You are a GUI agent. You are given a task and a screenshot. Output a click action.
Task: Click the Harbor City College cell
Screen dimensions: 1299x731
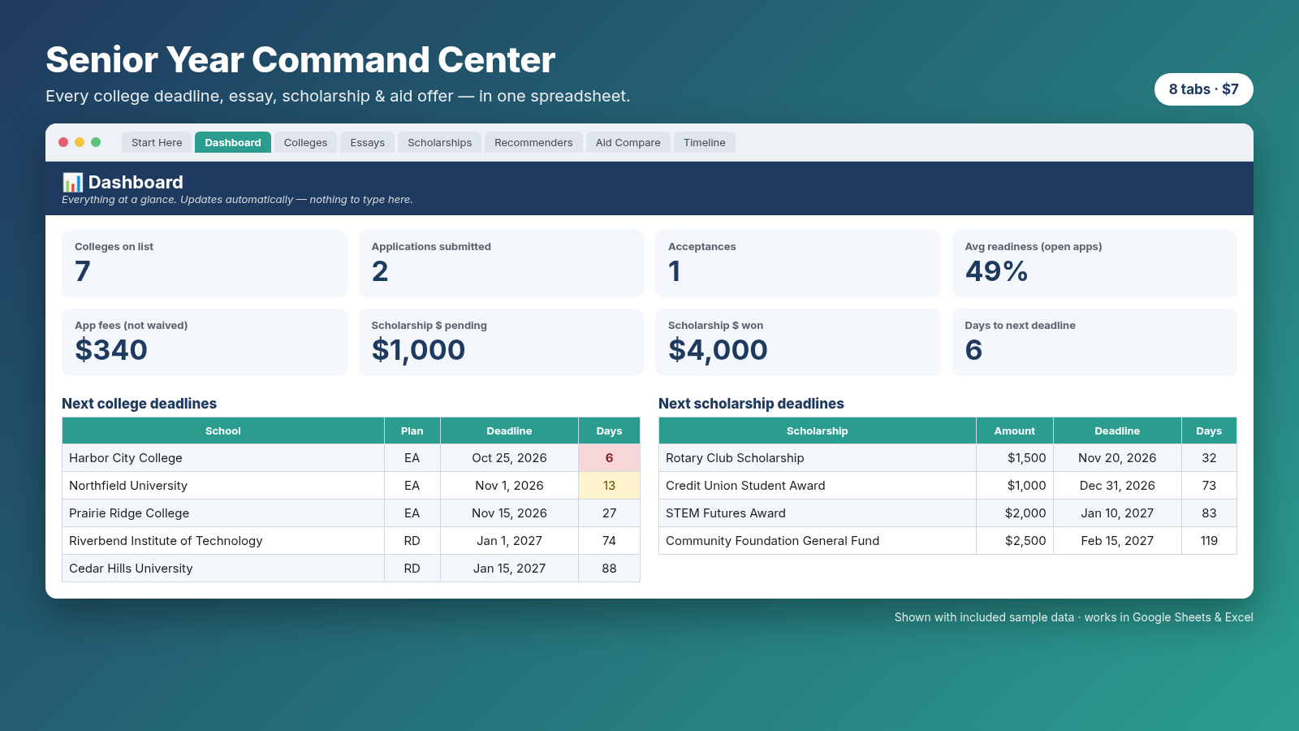pyautogui.click(x=223, y=458)
